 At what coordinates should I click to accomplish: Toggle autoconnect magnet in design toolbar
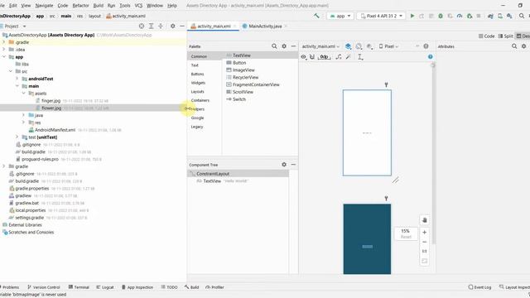click(x=312, y=57)
